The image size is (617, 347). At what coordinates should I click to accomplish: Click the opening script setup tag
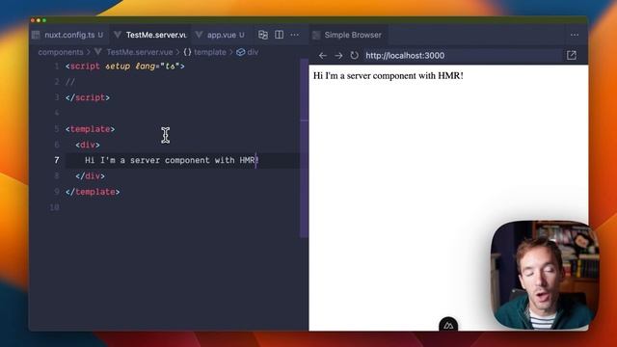(125, 67)
